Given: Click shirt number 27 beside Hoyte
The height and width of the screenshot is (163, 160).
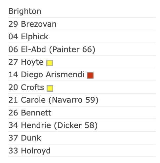Looking at the screenshot, I should click(13, 62).
